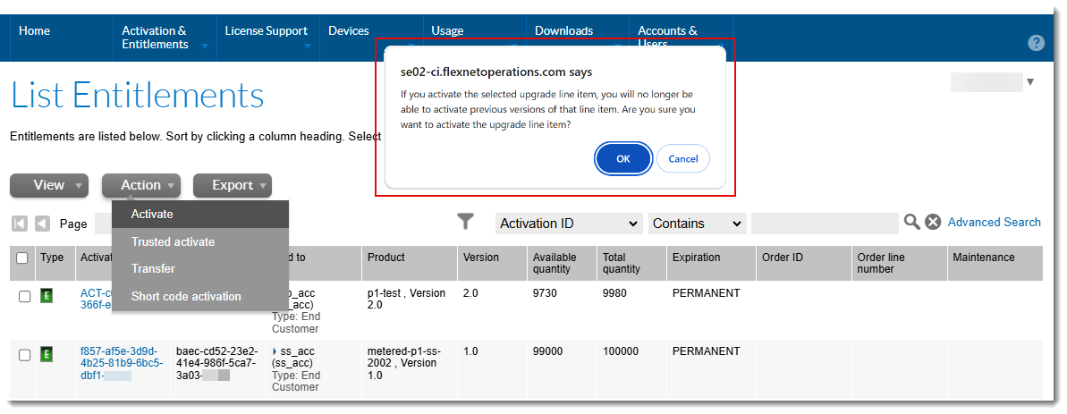The height and width of the screenshot is (414, 1067).
Task: Check the p1-test entitlement row checkbox
Action: coord(25,296)
